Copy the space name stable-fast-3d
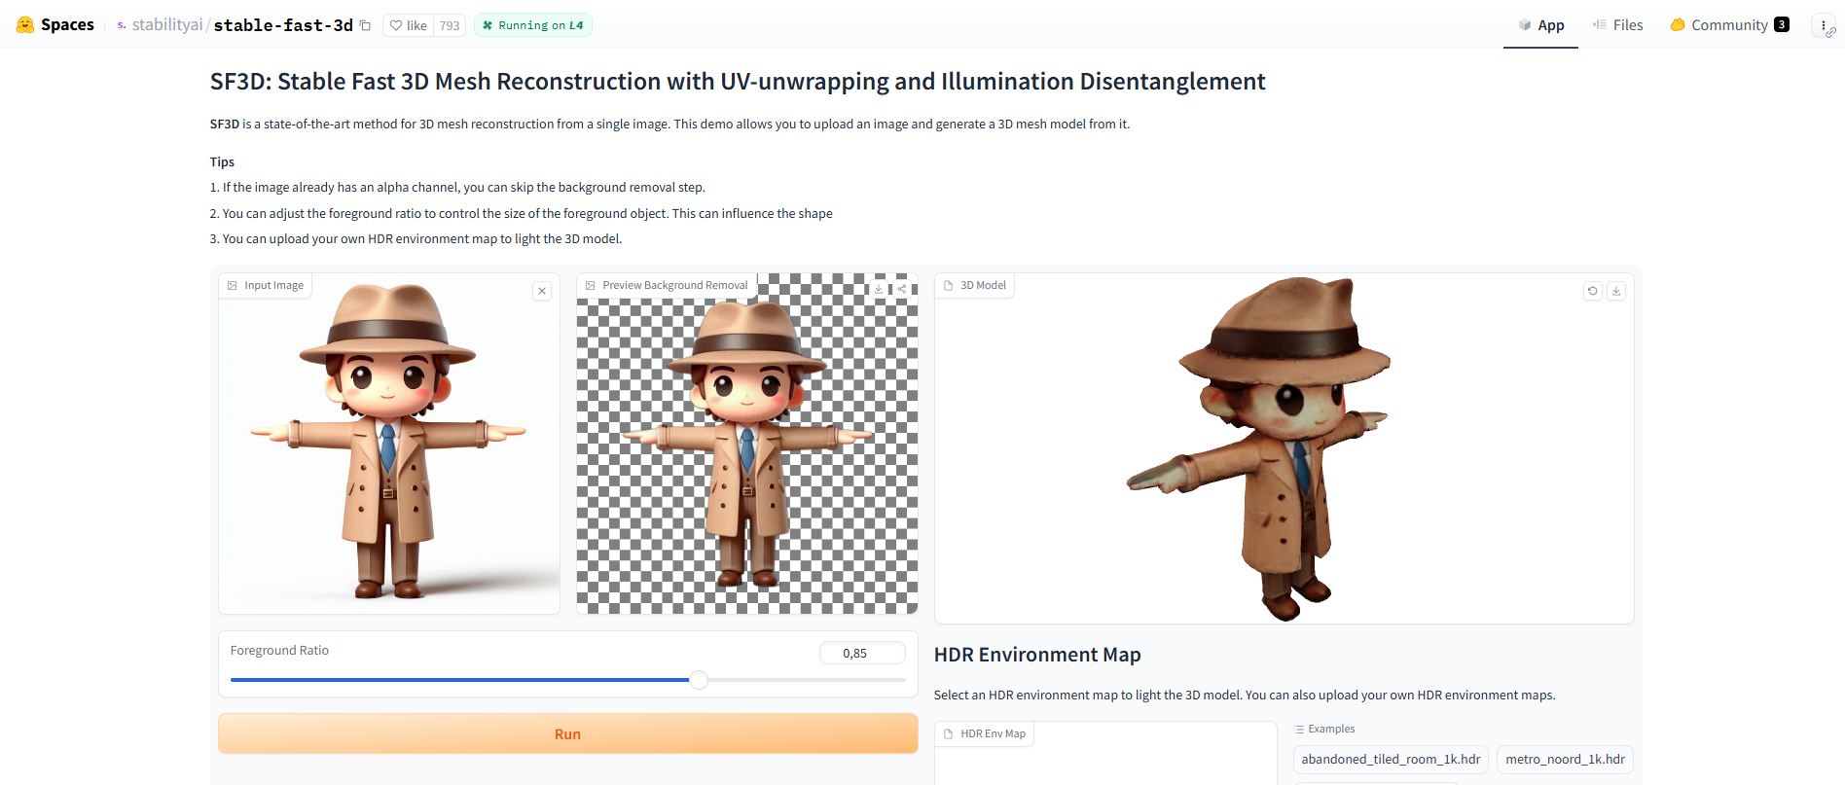The height and width of the screenshot is (785, 1845). pos(365,25)
